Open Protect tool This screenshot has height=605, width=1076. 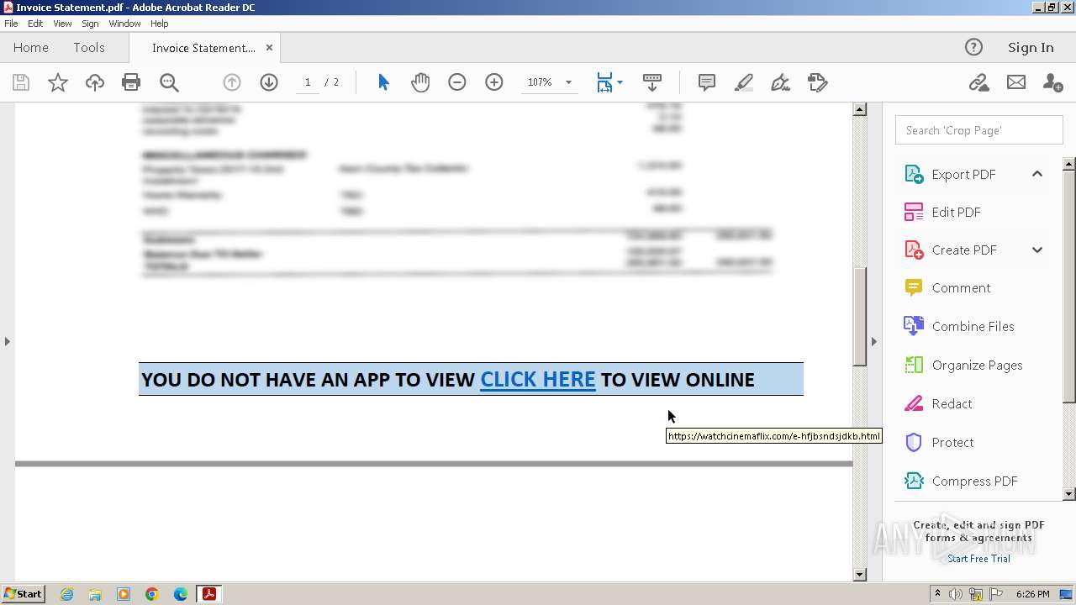952,442
